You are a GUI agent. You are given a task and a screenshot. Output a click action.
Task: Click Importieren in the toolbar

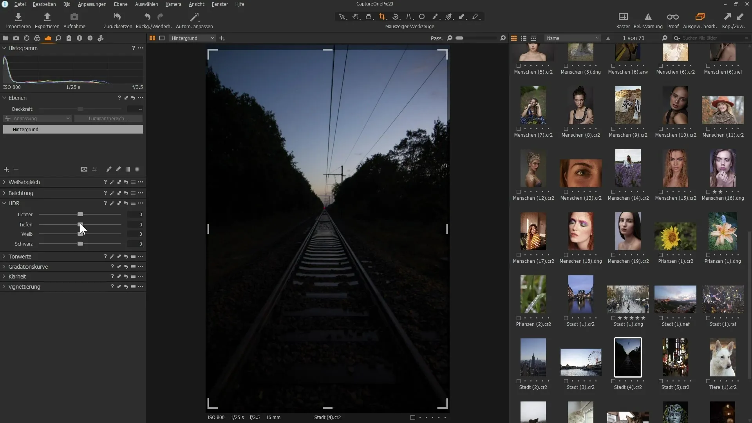point(18,21)
